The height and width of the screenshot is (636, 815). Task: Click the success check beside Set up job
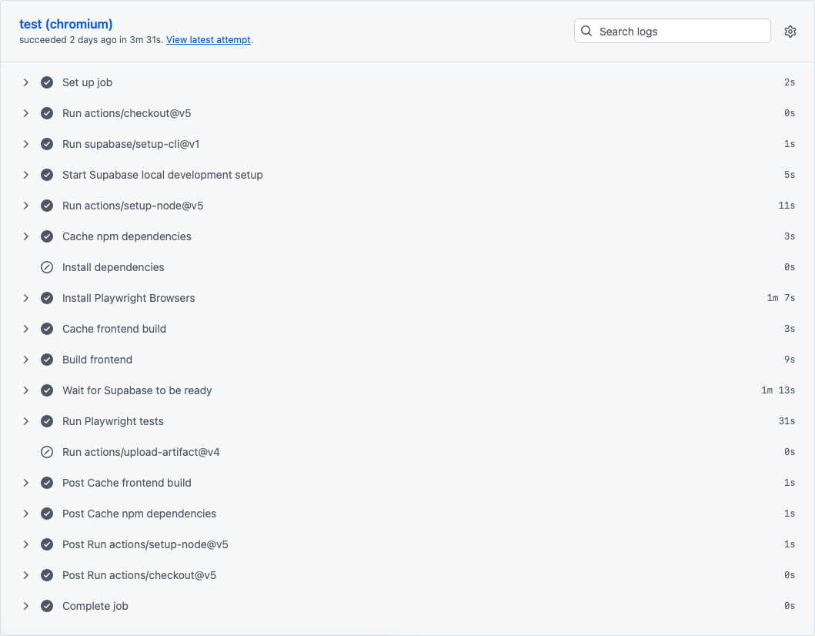pos(47,82)
